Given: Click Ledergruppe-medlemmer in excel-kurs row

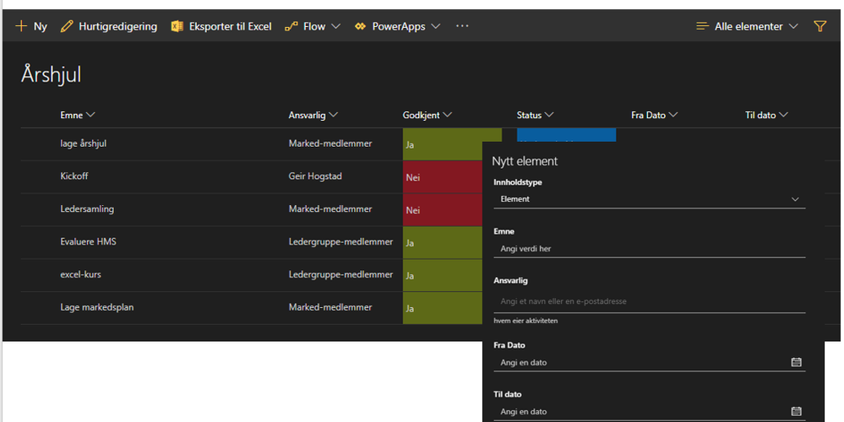Looking at the screenshot, I should point(340,274).
